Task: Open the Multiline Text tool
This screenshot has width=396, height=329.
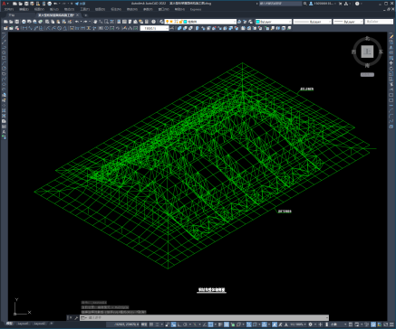Action: 4,132
